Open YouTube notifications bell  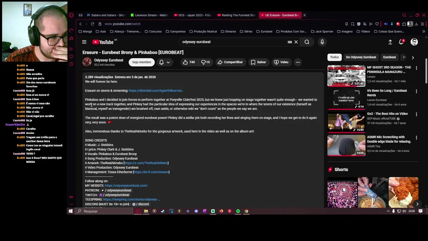401,42
